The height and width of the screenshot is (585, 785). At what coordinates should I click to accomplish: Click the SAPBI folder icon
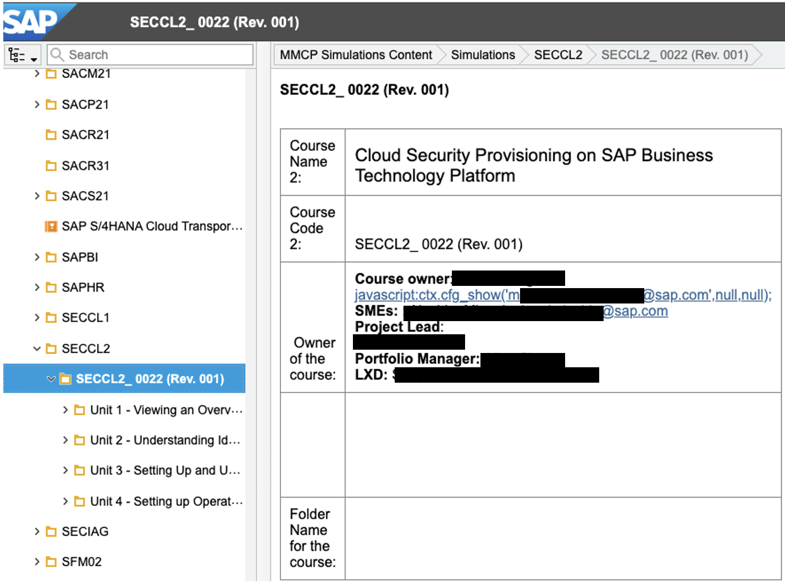(51, 257)
